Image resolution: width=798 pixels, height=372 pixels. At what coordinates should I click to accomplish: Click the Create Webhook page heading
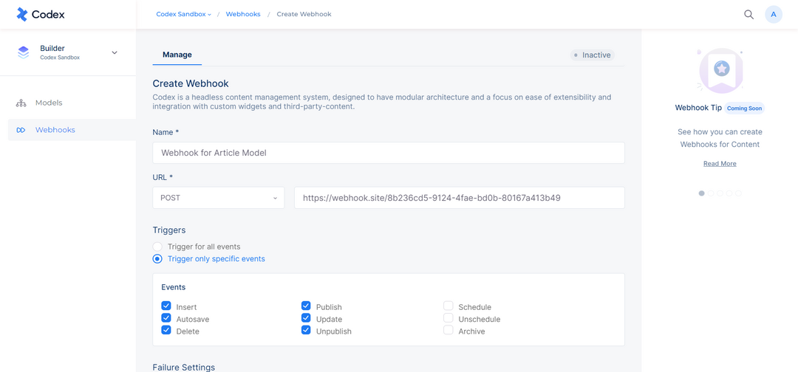(x=191, y=83)
